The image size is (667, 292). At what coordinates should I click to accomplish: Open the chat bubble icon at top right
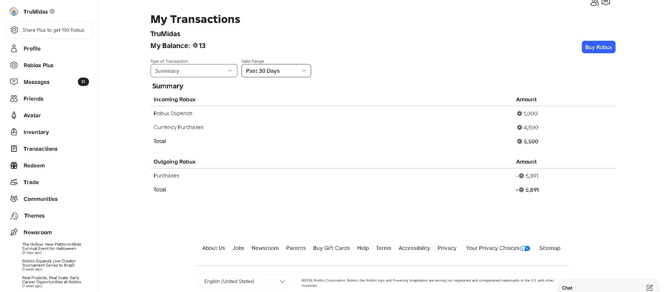click(x=606, y=2)
